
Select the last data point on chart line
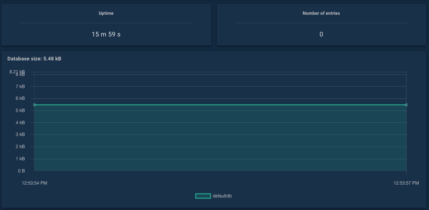pyautogui.click(x=406, y=105)
